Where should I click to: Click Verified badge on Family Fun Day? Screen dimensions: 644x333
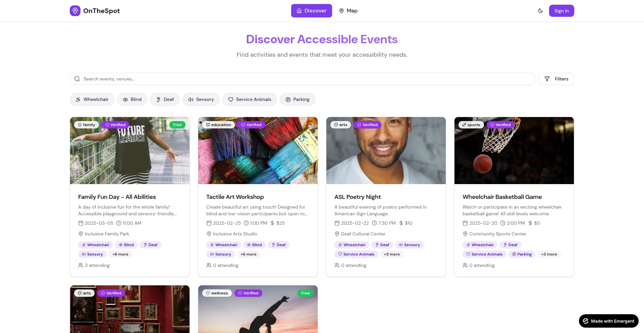[x=115, y=125]
